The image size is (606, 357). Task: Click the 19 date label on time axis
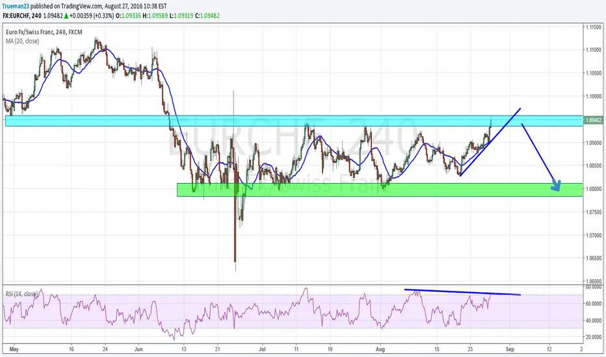330,349
